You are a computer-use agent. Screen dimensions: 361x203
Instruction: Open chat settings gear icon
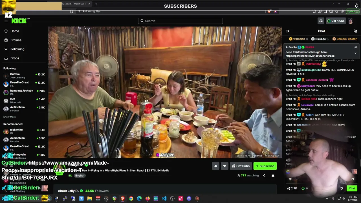(342, 188)
